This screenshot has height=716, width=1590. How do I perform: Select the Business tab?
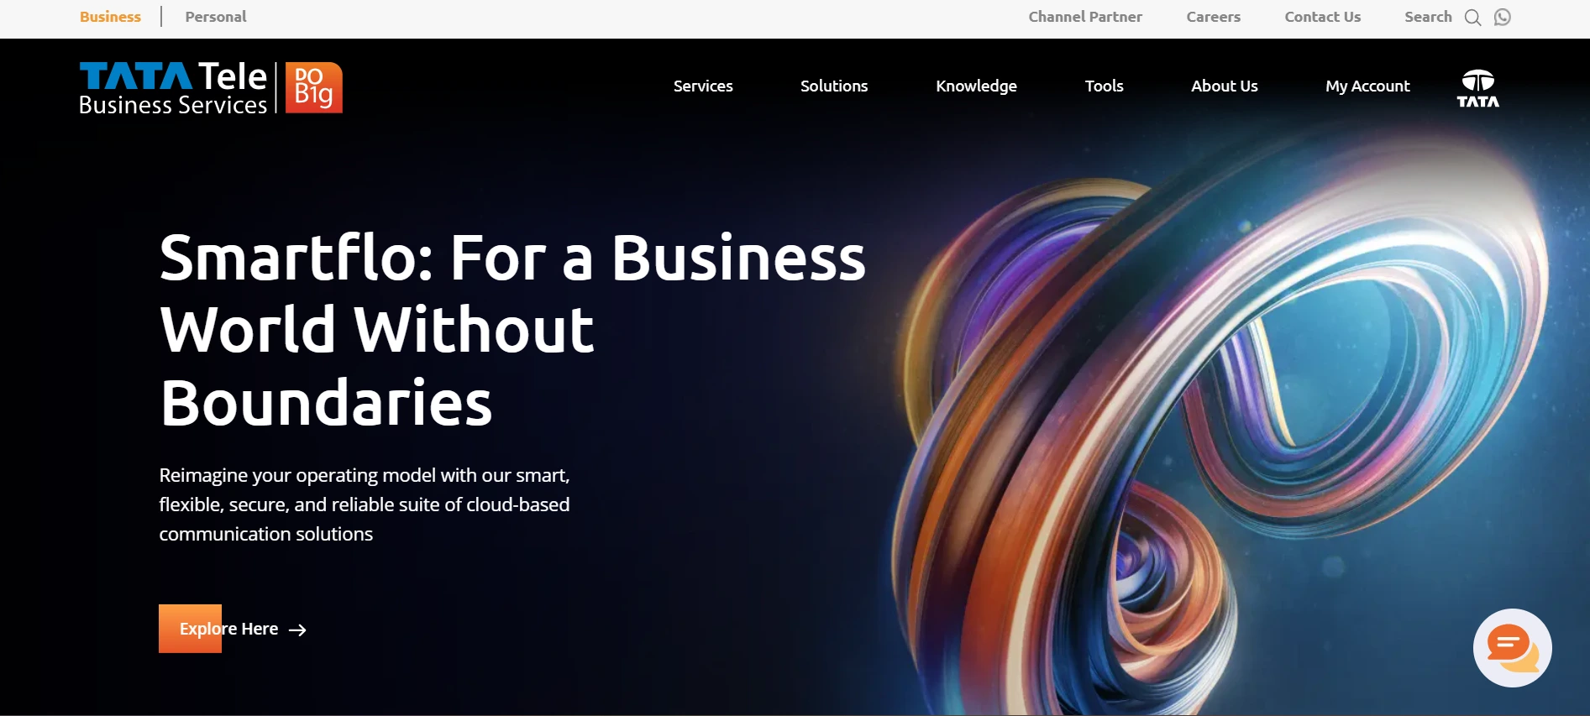pyautogui.click(x=110, y=17)
